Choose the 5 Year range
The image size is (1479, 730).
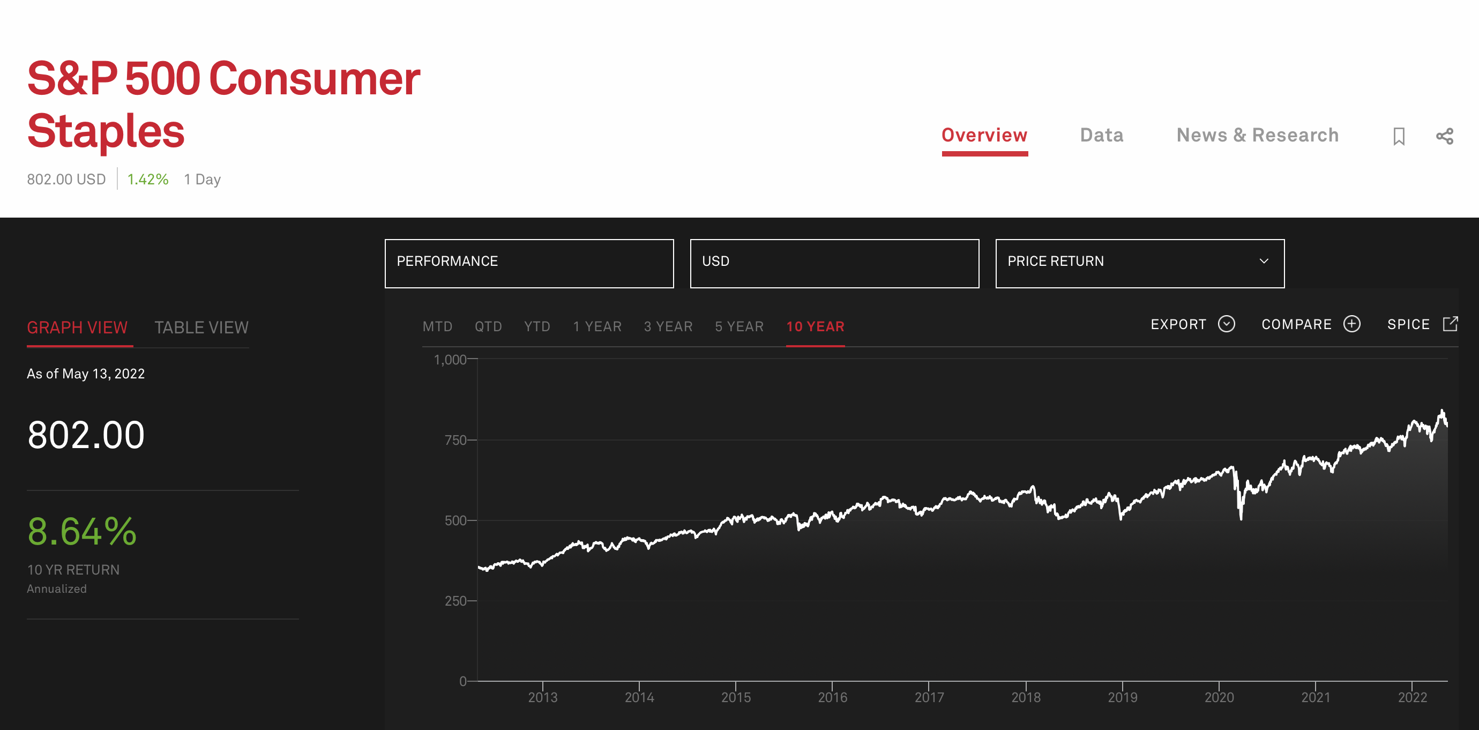[739, 326]
